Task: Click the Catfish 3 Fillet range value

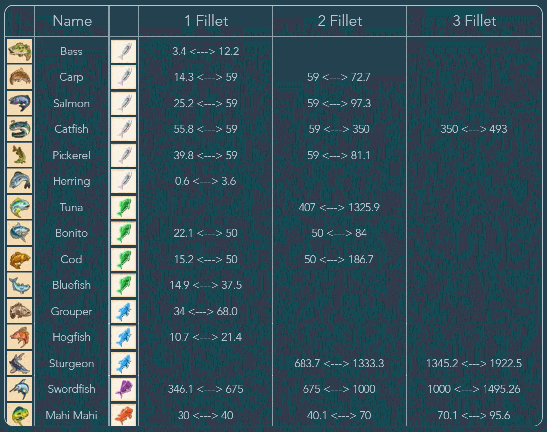Action: click(x=474, y=129)
